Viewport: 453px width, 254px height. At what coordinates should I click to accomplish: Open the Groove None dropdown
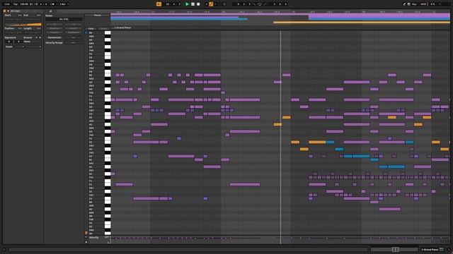(x=33, y=42)
